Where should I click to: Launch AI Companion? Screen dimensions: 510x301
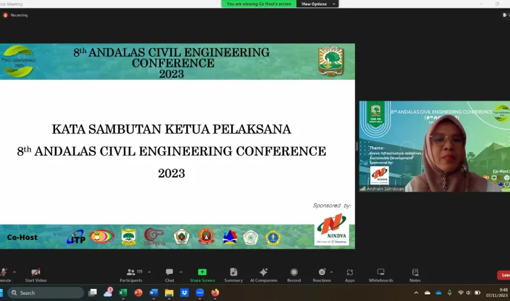(x=263, y=275)
